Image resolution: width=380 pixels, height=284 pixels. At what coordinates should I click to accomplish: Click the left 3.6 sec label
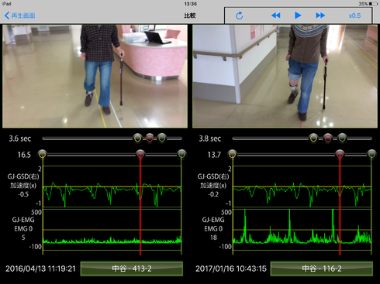[20, 139]
